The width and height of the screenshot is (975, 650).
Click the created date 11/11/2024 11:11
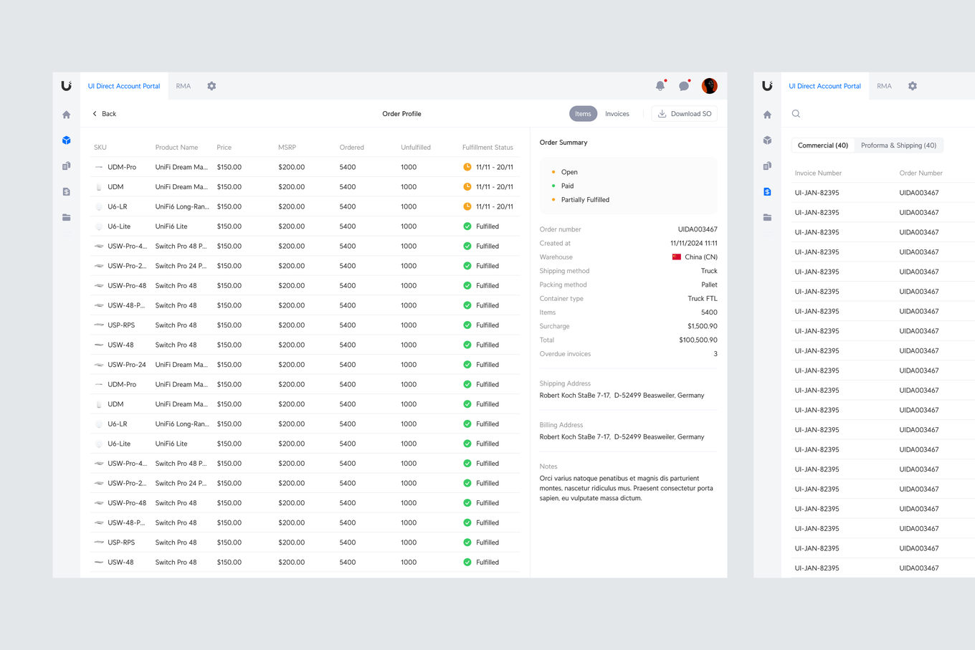[x=694, y=244]
